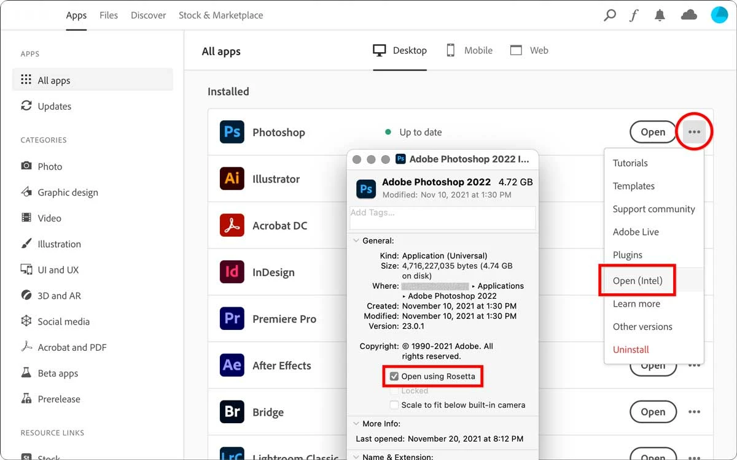Click the Acrobat DC app icon
This screenshot has width=737, height=460.
(232, 225)
